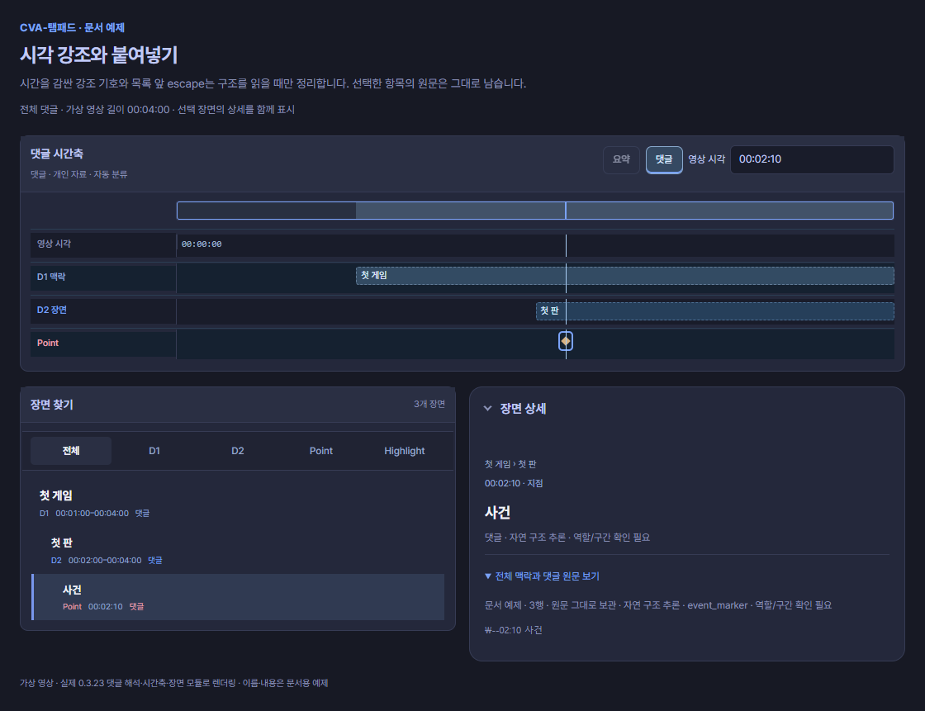Click the 댓글 시간축 panel title
Viewport: 925px width, 711px height.
pyautogui.click(x=57, y=154)
